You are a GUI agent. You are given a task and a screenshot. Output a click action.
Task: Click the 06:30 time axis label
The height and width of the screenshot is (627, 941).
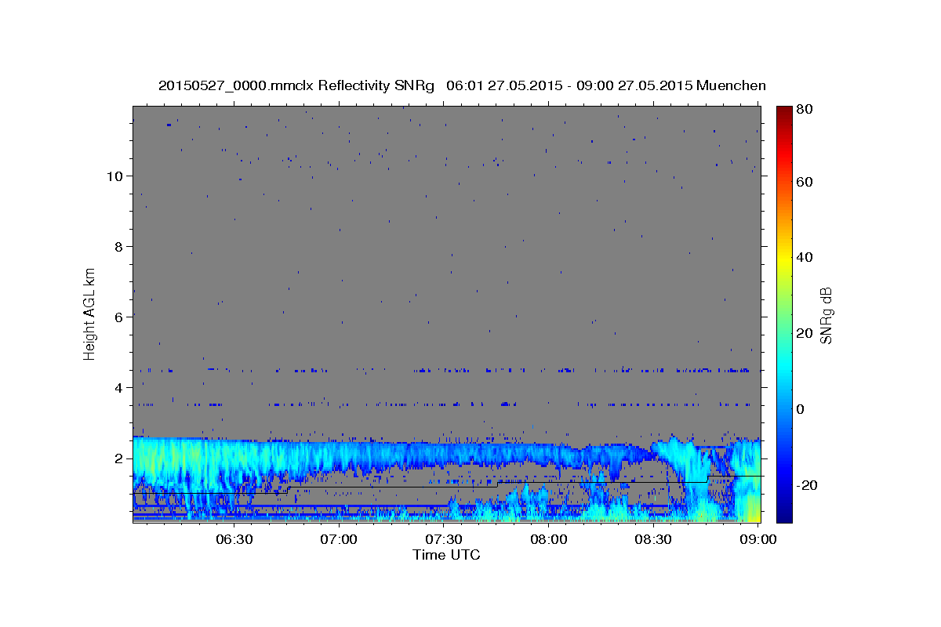pyautogui.click(x=234, y=540)
